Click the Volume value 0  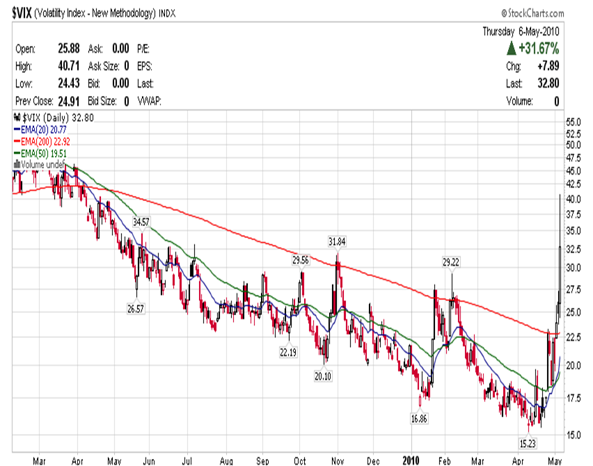pyautogui.click(x=557, y=102)
